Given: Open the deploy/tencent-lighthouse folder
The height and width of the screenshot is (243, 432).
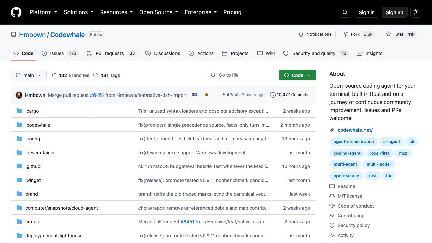Looking at the screenshot, I should (54, 236).
